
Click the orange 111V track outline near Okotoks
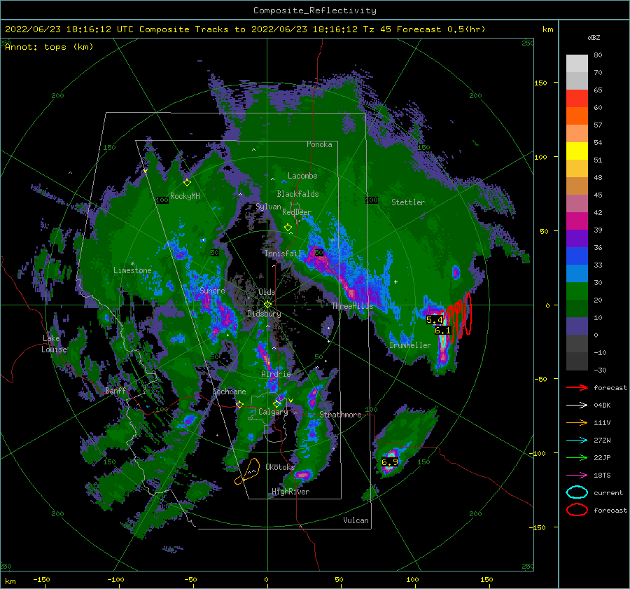pos(248,471)
